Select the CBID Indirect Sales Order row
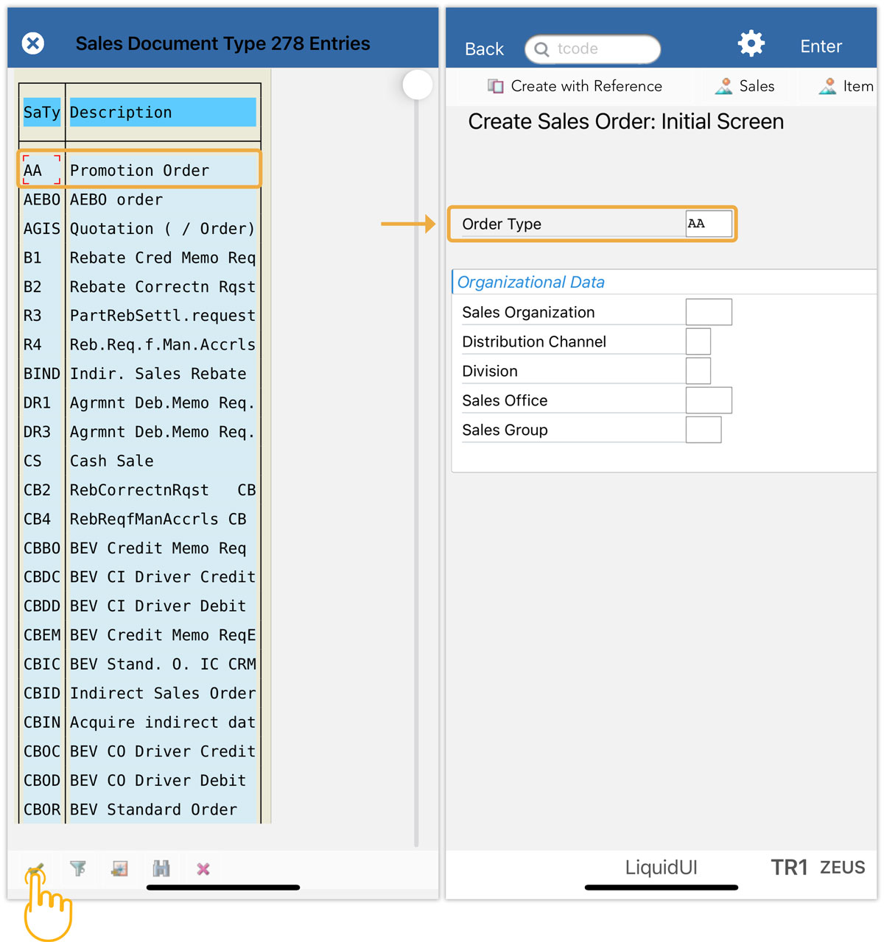This screenshot has height=942, width=884. tap(140, 693)
